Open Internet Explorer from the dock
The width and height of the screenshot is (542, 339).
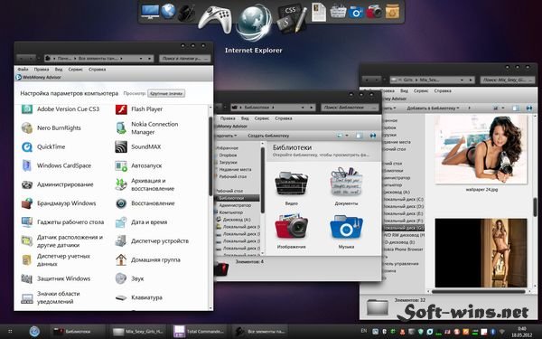click(253, 24)
